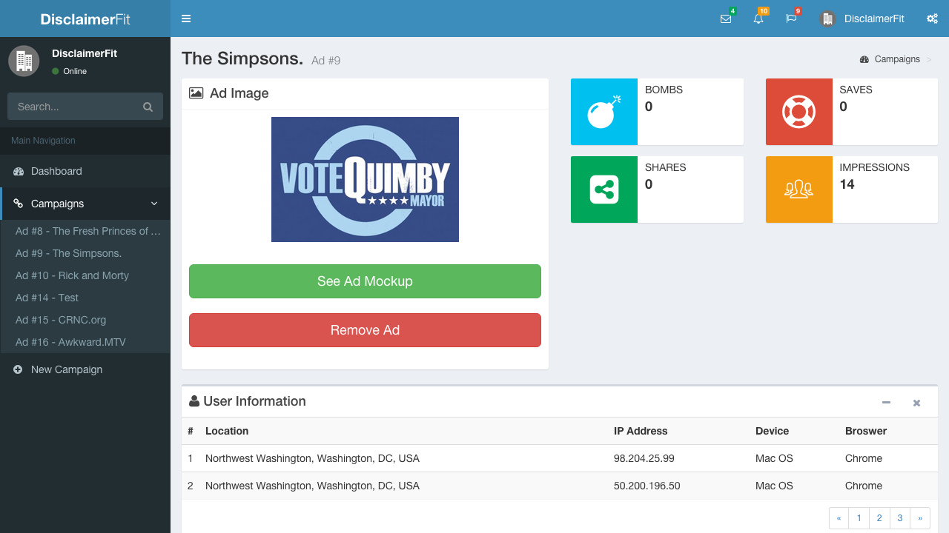949x533 pixels.
Task: Click the Ad Image picture icon
Action: (x=196, y=93)
